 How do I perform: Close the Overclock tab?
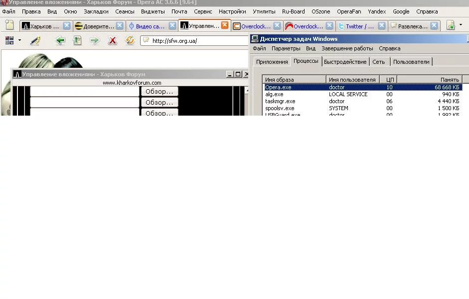point(329,25)
